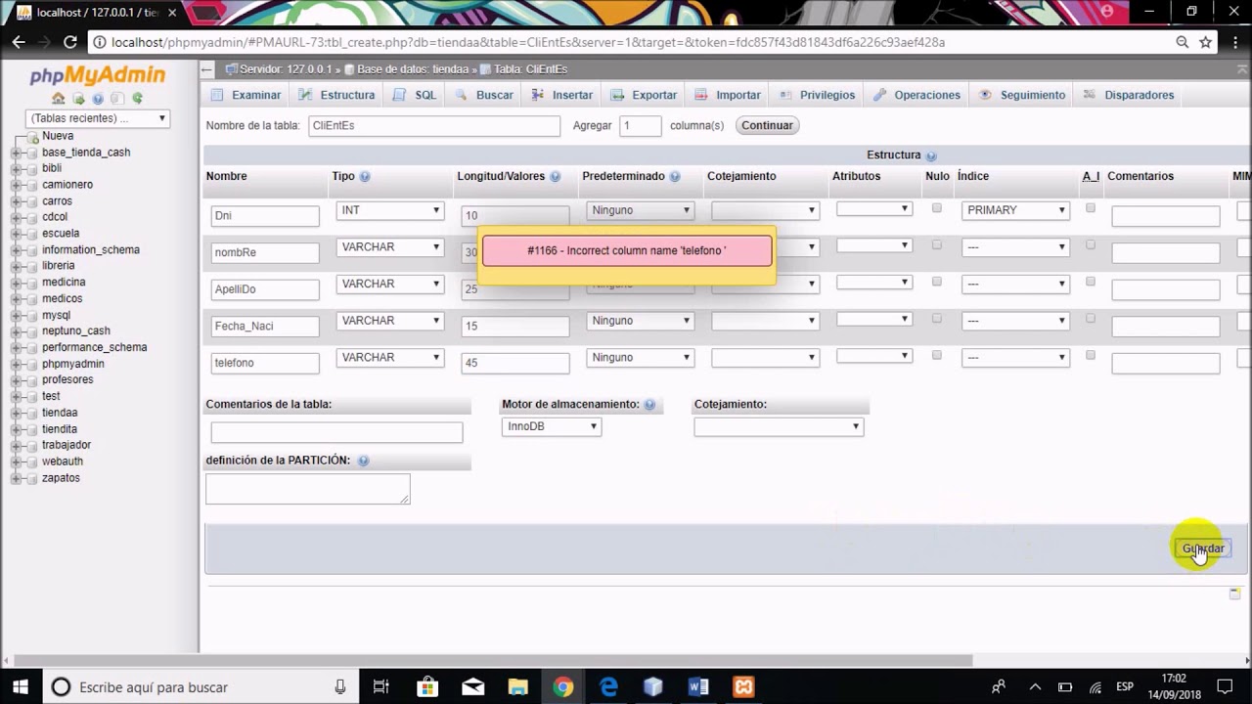Open Word from the taskbar

[698, 687]
